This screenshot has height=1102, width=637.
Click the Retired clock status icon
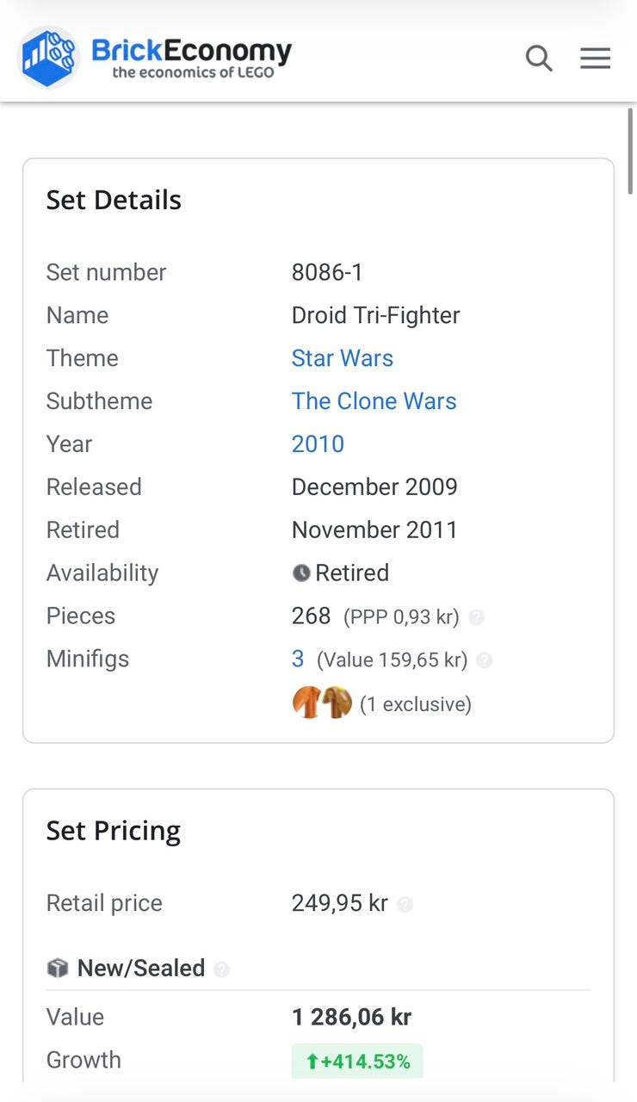[300, 573]
